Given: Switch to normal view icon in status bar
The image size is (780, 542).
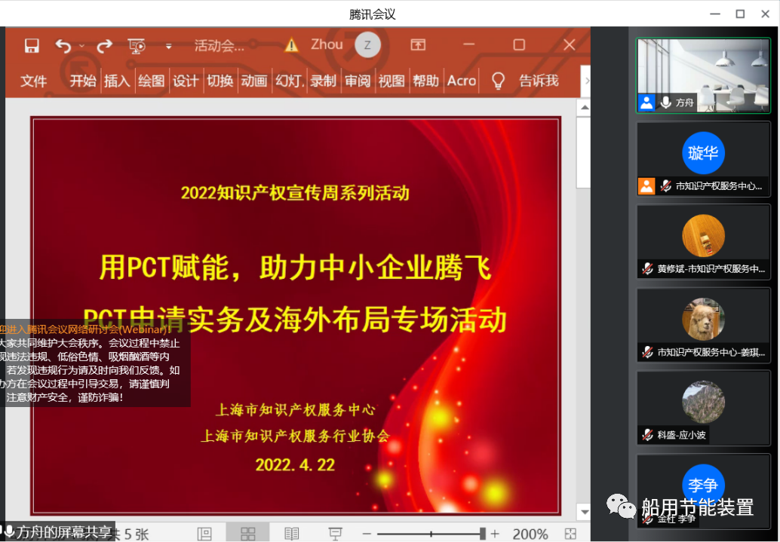Looking at the screenshot, I should point(204,534).
